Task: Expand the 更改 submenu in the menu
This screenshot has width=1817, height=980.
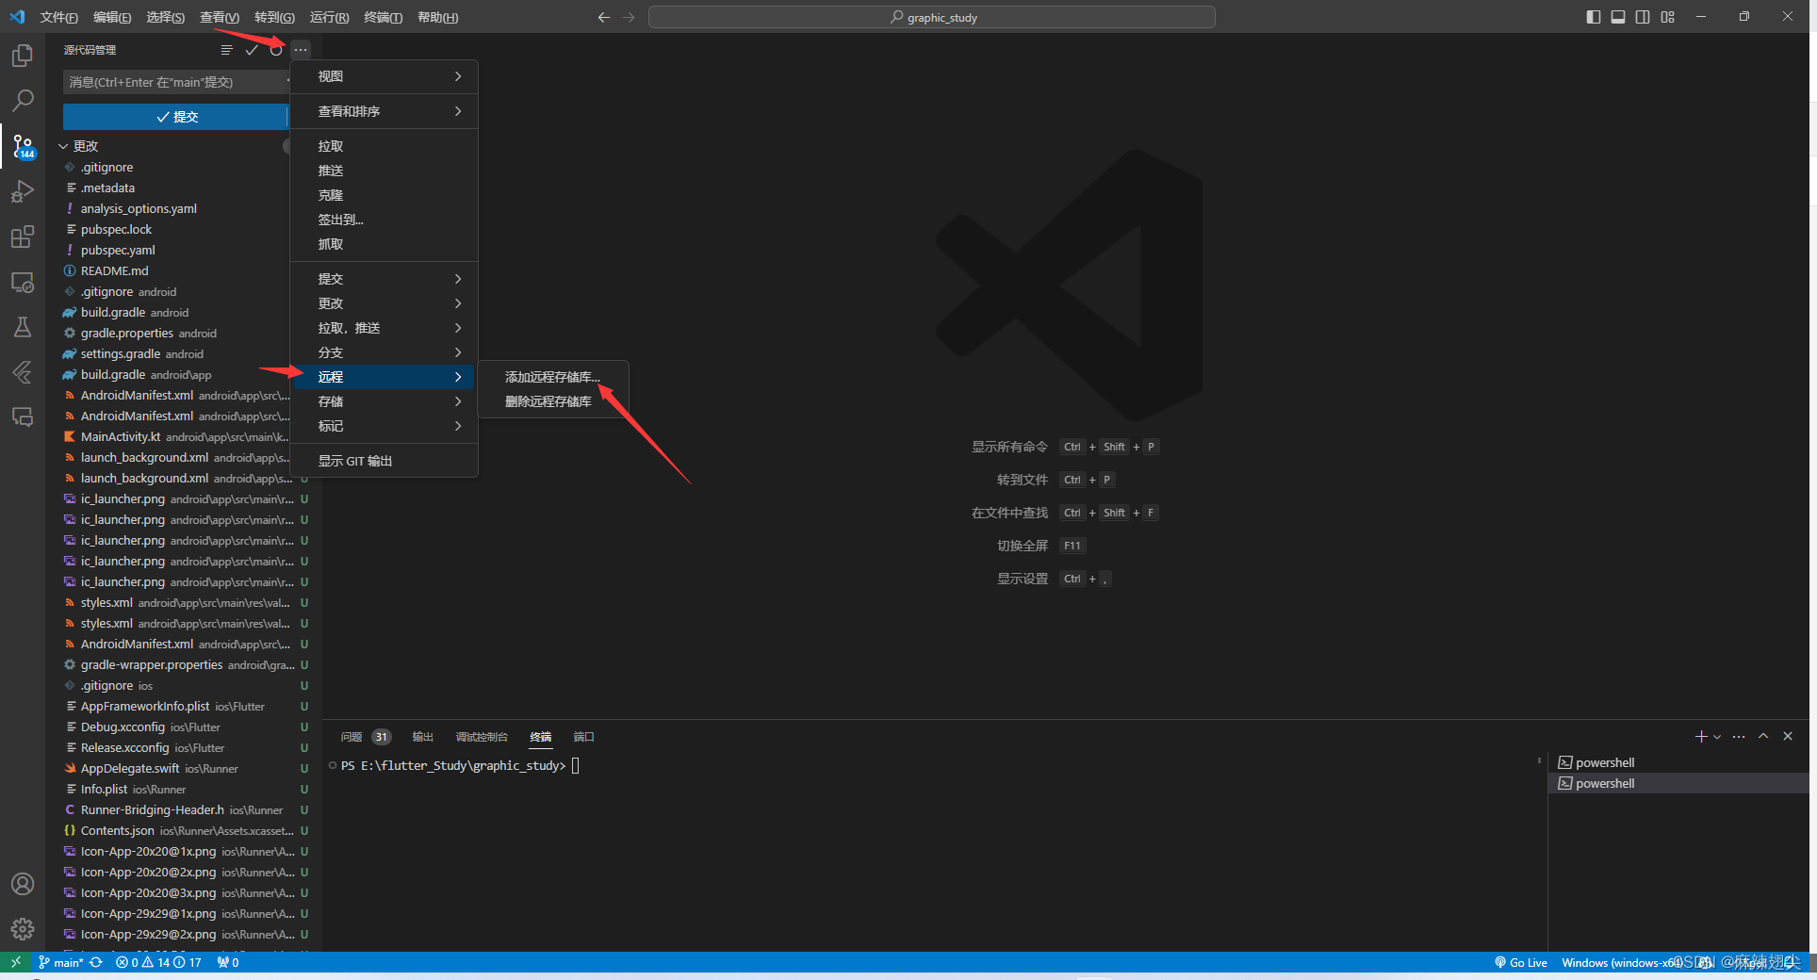Action: pos(385,303)
